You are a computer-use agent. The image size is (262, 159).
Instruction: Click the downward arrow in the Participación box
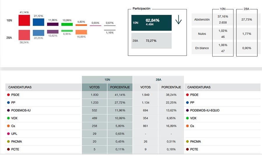(178, 20)
